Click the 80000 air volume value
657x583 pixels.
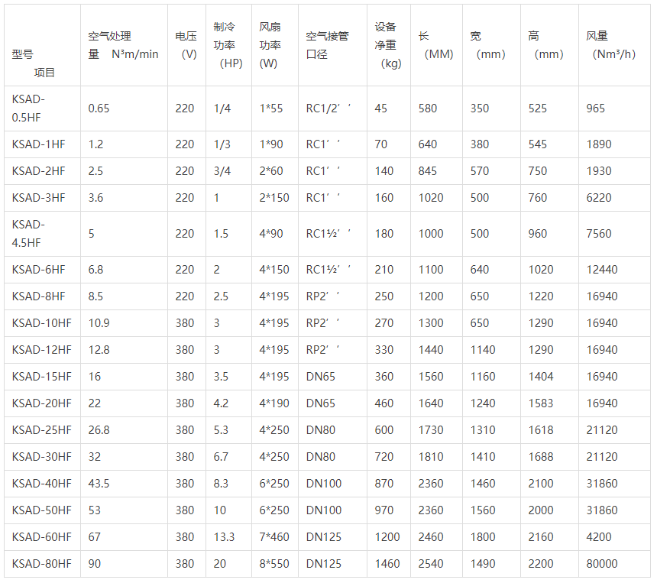click(601, 564)
